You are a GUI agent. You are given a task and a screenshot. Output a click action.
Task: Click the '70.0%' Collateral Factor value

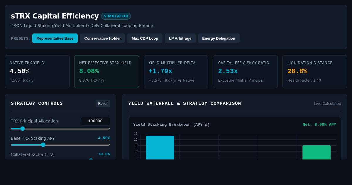104,154
